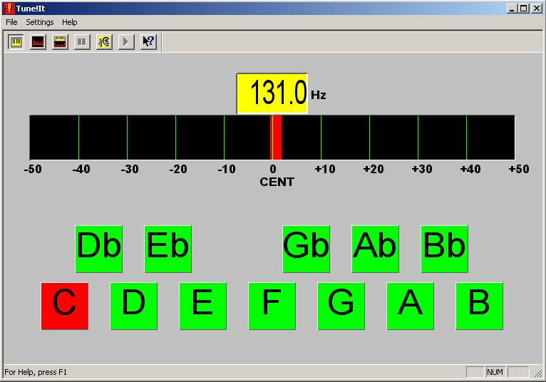Click the play toolbar button
Image resolution: width=546 pixels, height=382 pixels.
coord(126,42)
